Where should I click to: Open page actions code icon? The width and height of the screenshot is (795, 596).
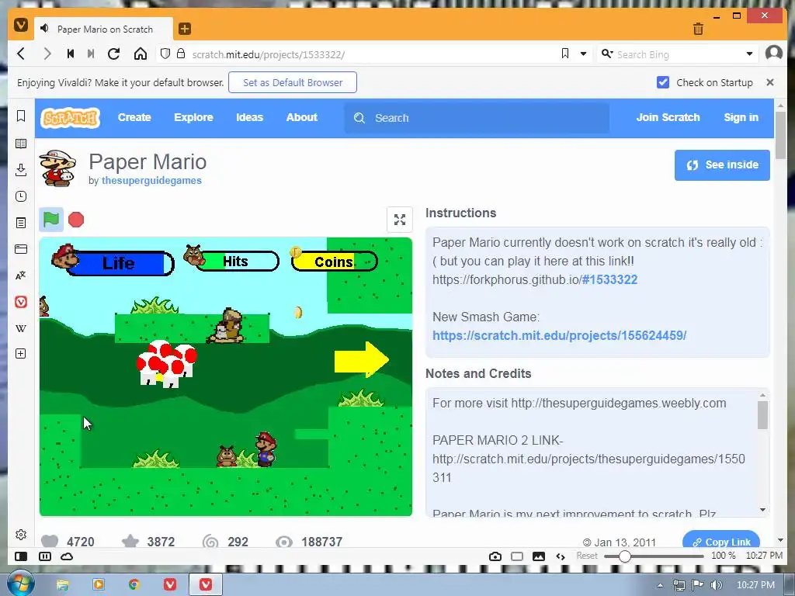pos(561,556)
